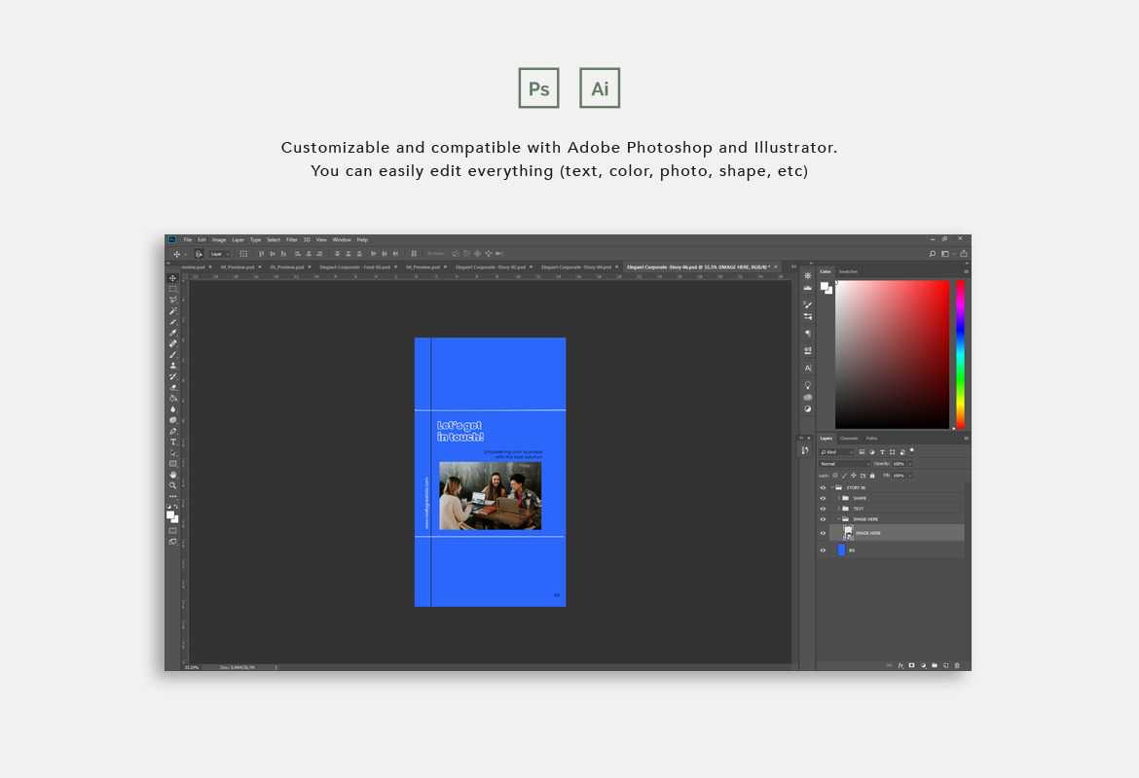Toggle eye of selected IMAGE HERE smart object layer
Screen dimensions: 1139x778
pyautogui.click(x=823, y=534)
